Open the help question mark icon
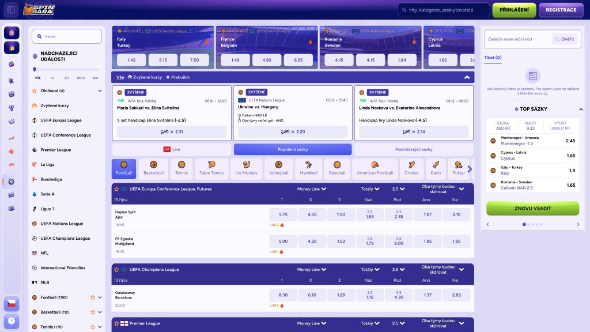This screenshot has height=332, width=590. (12, 321)
